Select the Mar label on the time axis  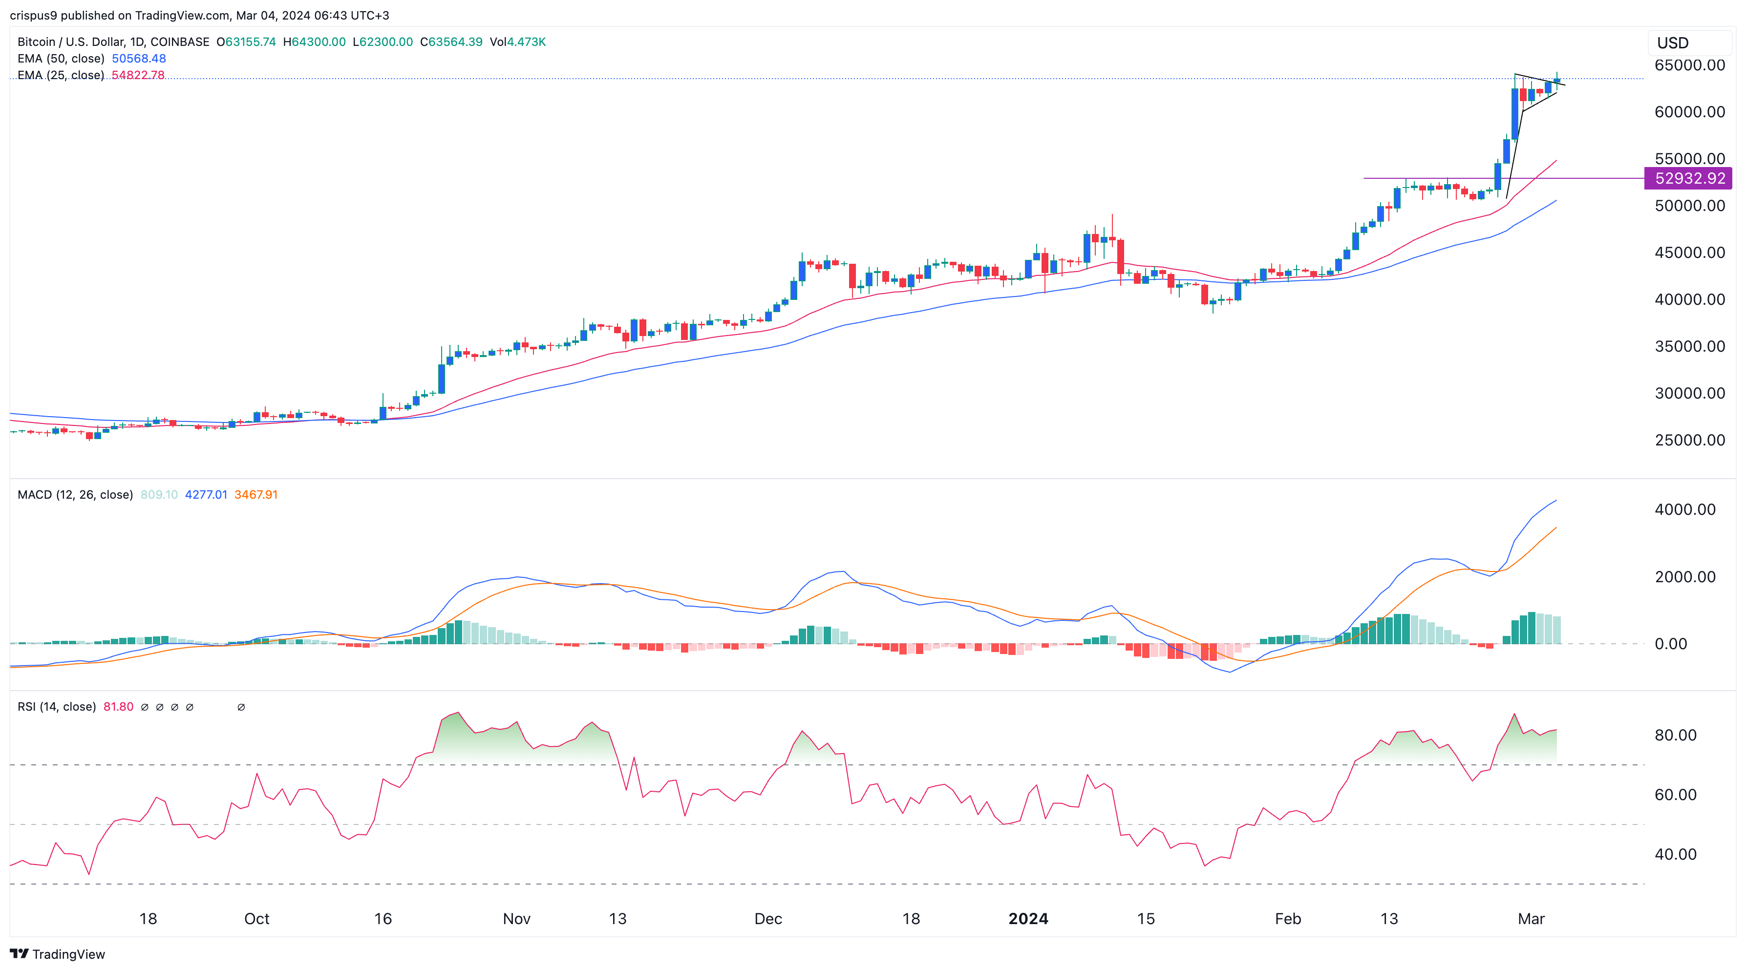tap(1533, 919)
